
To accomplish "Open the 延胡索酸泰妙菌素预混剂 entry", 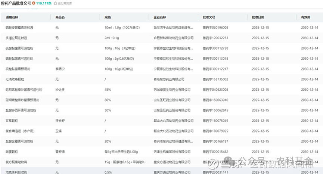I will pyautogui.click(x=22, y=100).
